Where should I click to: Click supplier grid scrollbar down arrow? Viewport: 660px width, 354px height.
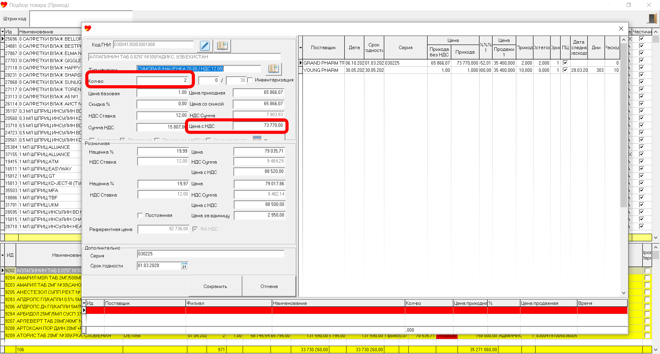[x=624, y=293]
